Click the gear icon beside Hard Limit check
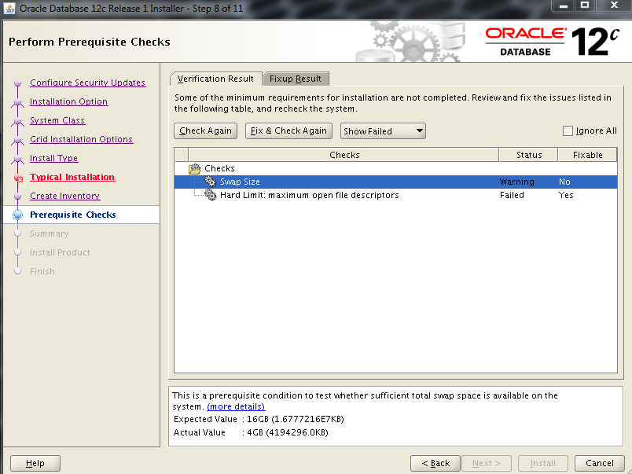This screenshot has width=632, height=474. 210,195
